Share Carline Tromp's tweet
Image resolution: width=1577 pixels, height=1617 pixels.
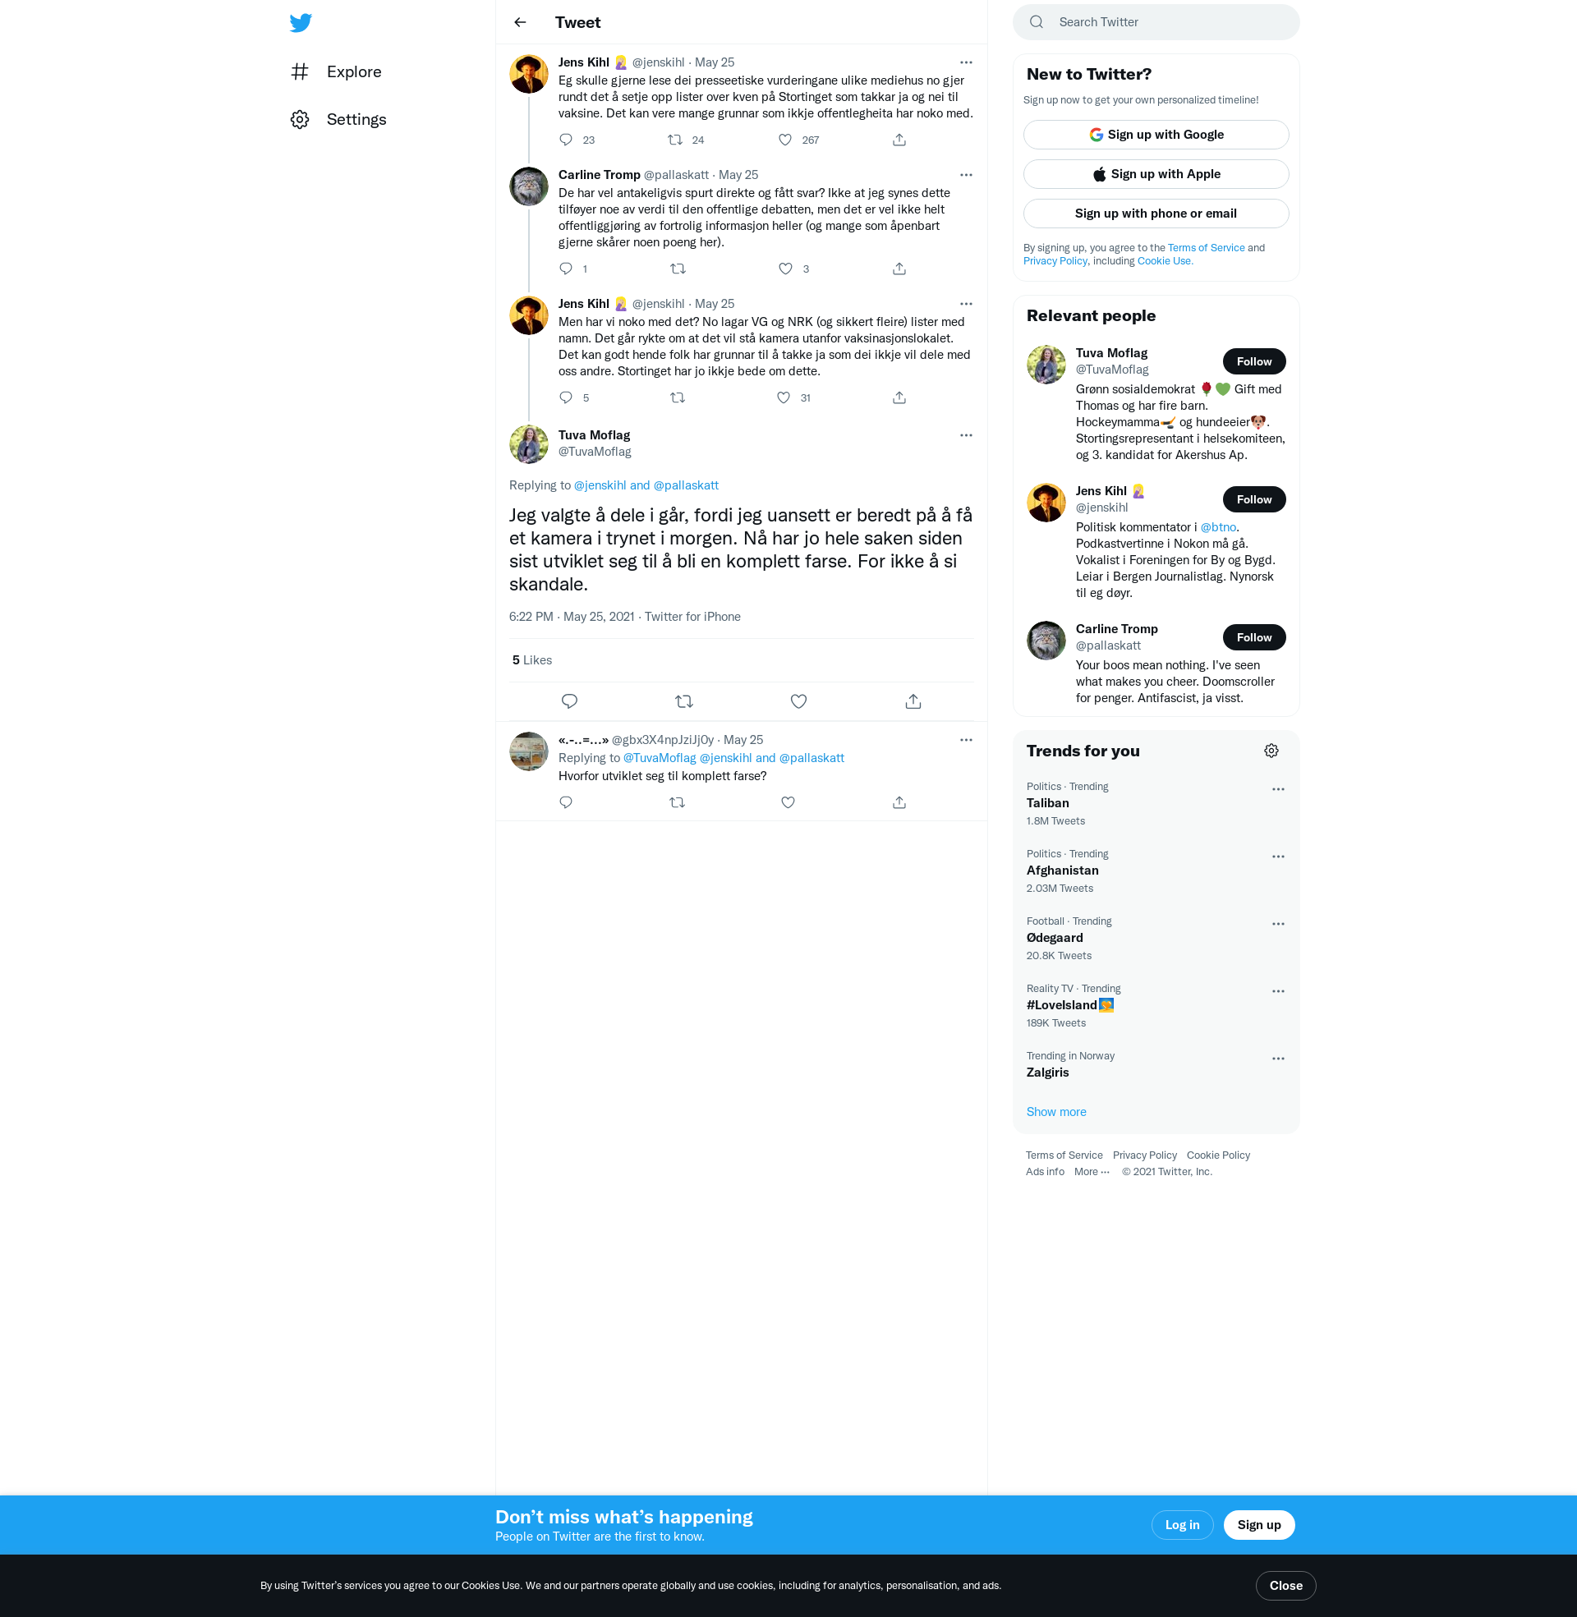tap(899, 269)
